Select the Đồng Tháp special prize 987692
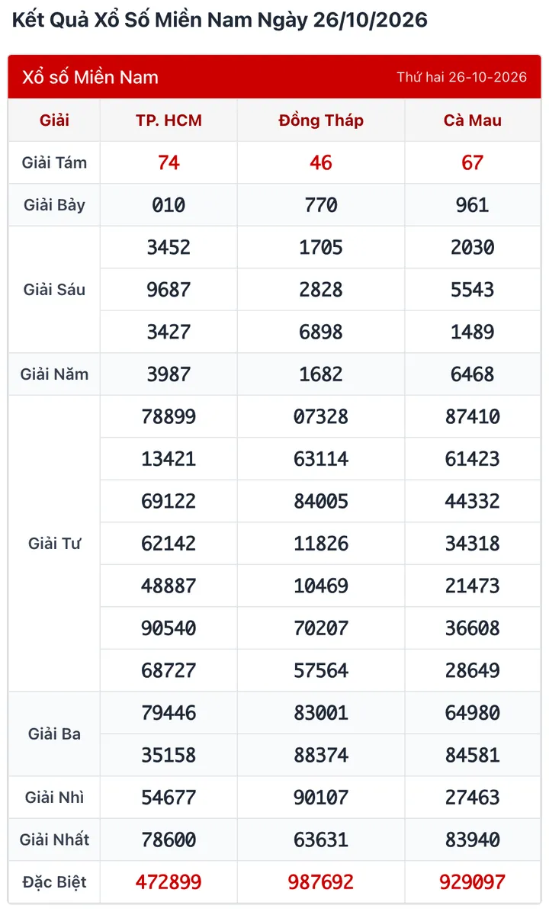 [321, 882]
